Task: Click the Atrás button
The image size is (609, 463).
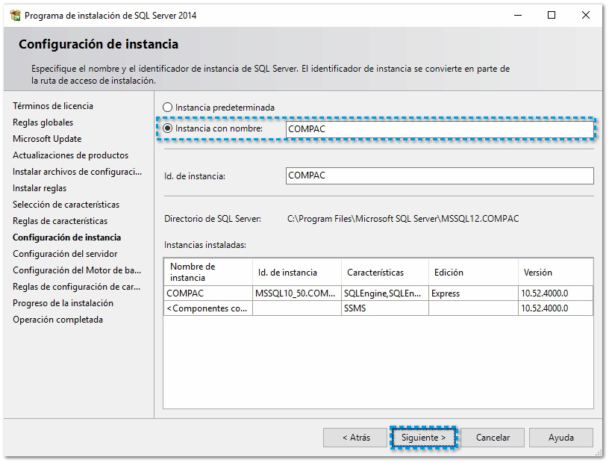Action: pyautogui.click(x=356, y=438)
